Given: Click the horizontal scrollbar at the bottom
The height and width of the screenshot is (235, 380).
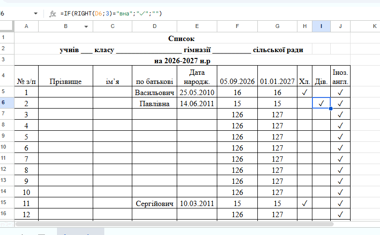Looking at the screenshot, I should (174, 224).
